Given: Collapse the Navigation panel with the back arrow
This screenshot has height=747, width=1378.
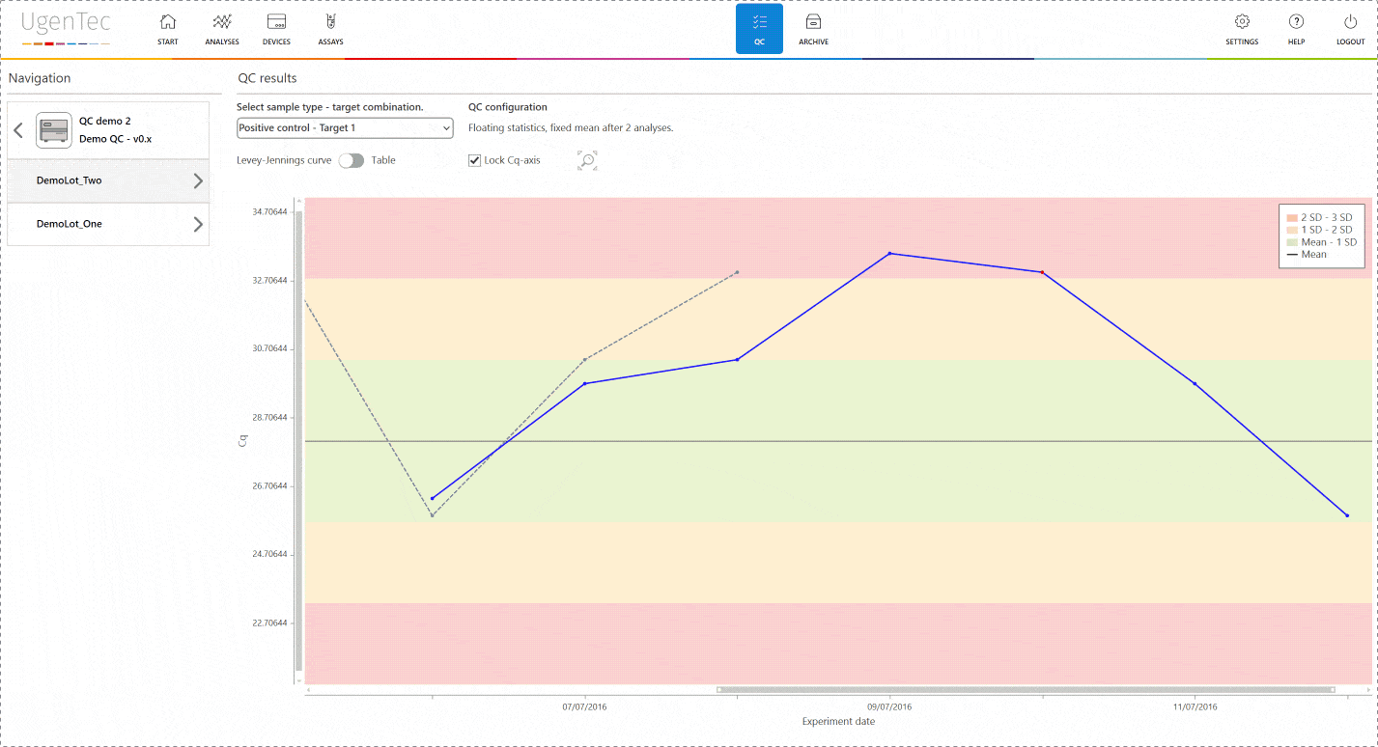Looking at the screenshot, I should (x=17, y=128).
